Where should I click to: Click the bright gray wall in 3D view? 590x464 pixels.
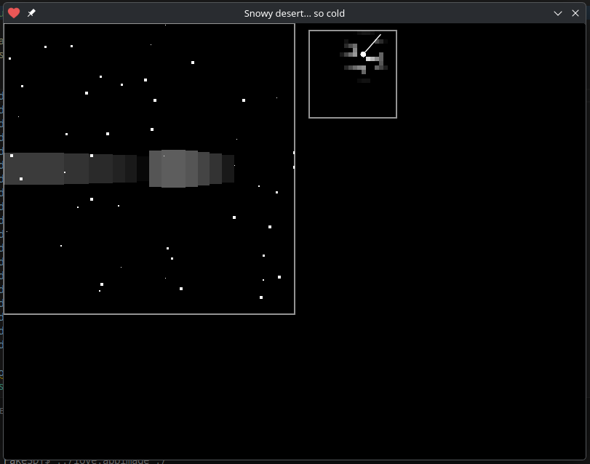[x=173, y=169]
